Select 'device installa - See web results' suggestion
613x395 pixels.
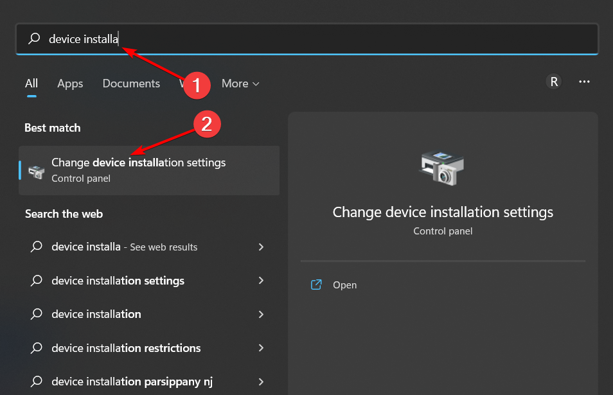click(149, 247)
